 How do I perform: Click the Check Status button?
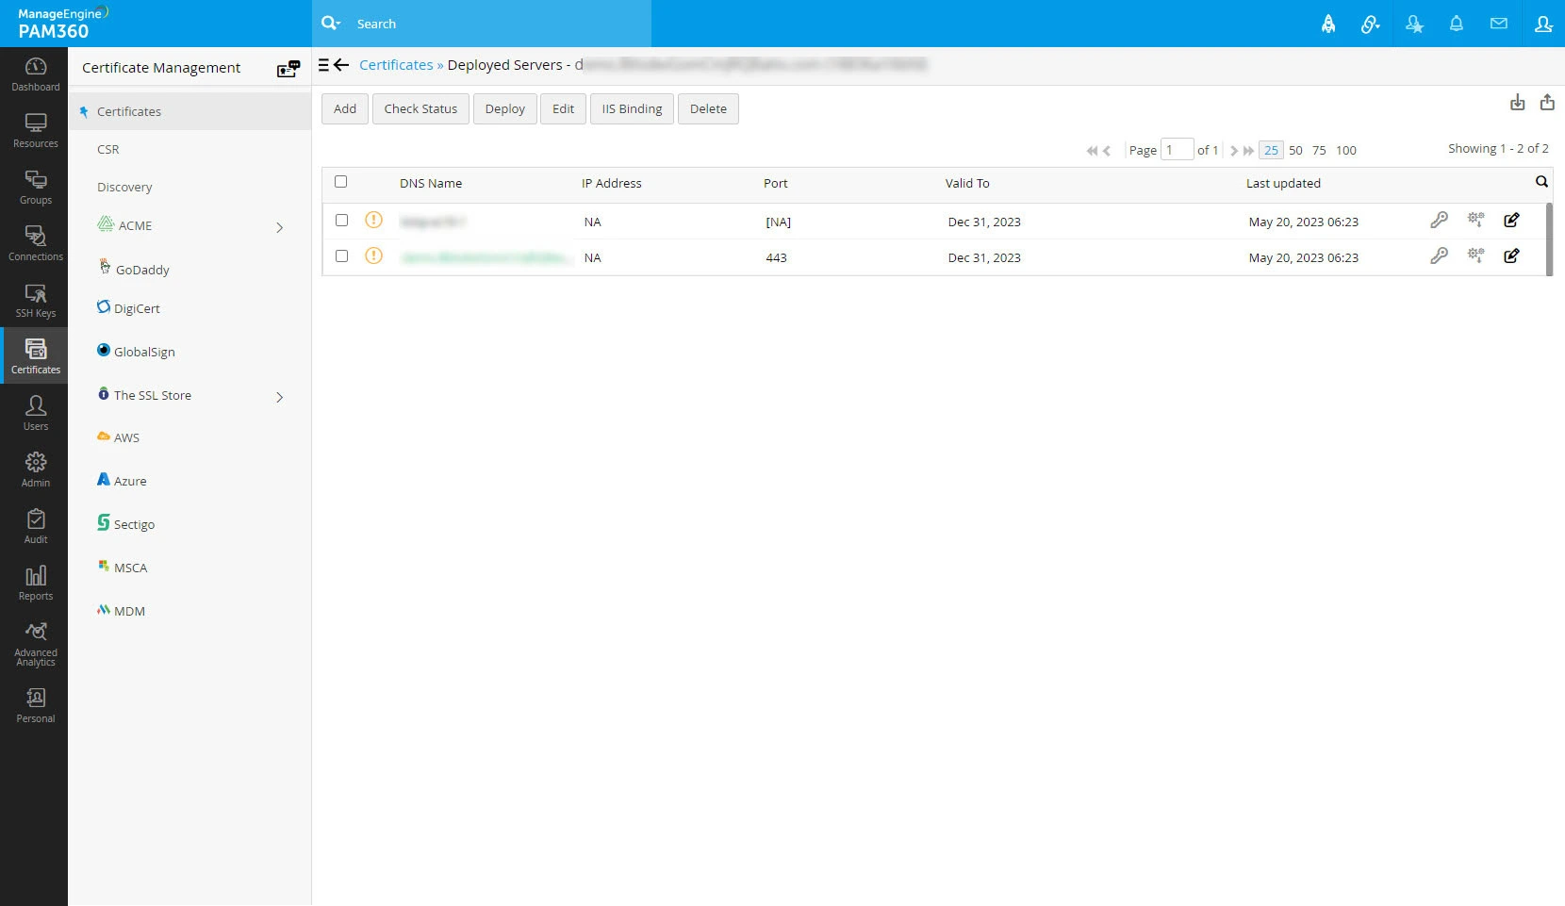tap(420, 109)
